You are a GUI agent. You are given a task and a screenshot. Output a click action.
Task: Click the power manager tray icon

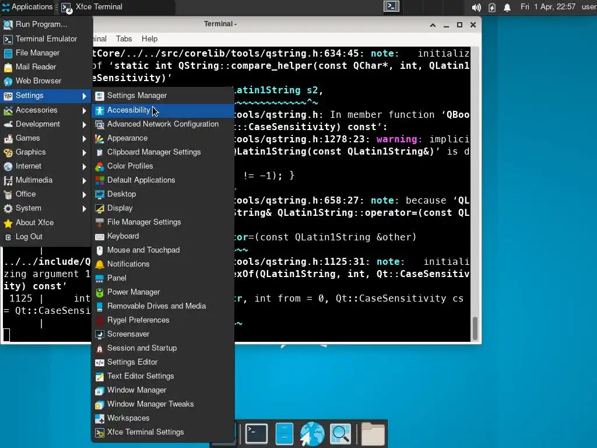click(x=492, y=7)
